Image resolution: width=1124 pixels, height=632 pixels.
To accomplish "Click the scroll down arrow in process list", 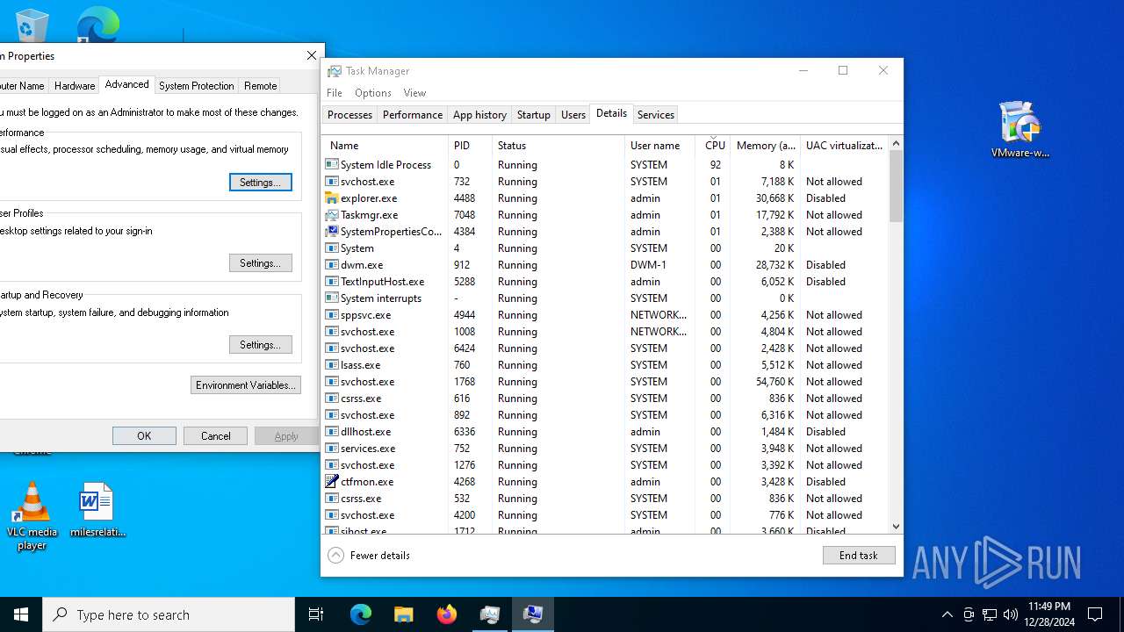I will (896, 527).
